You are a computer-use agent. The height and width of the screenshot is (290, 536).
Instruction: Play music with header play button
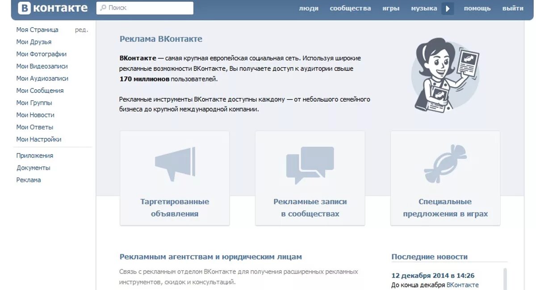tap(448, 8)
